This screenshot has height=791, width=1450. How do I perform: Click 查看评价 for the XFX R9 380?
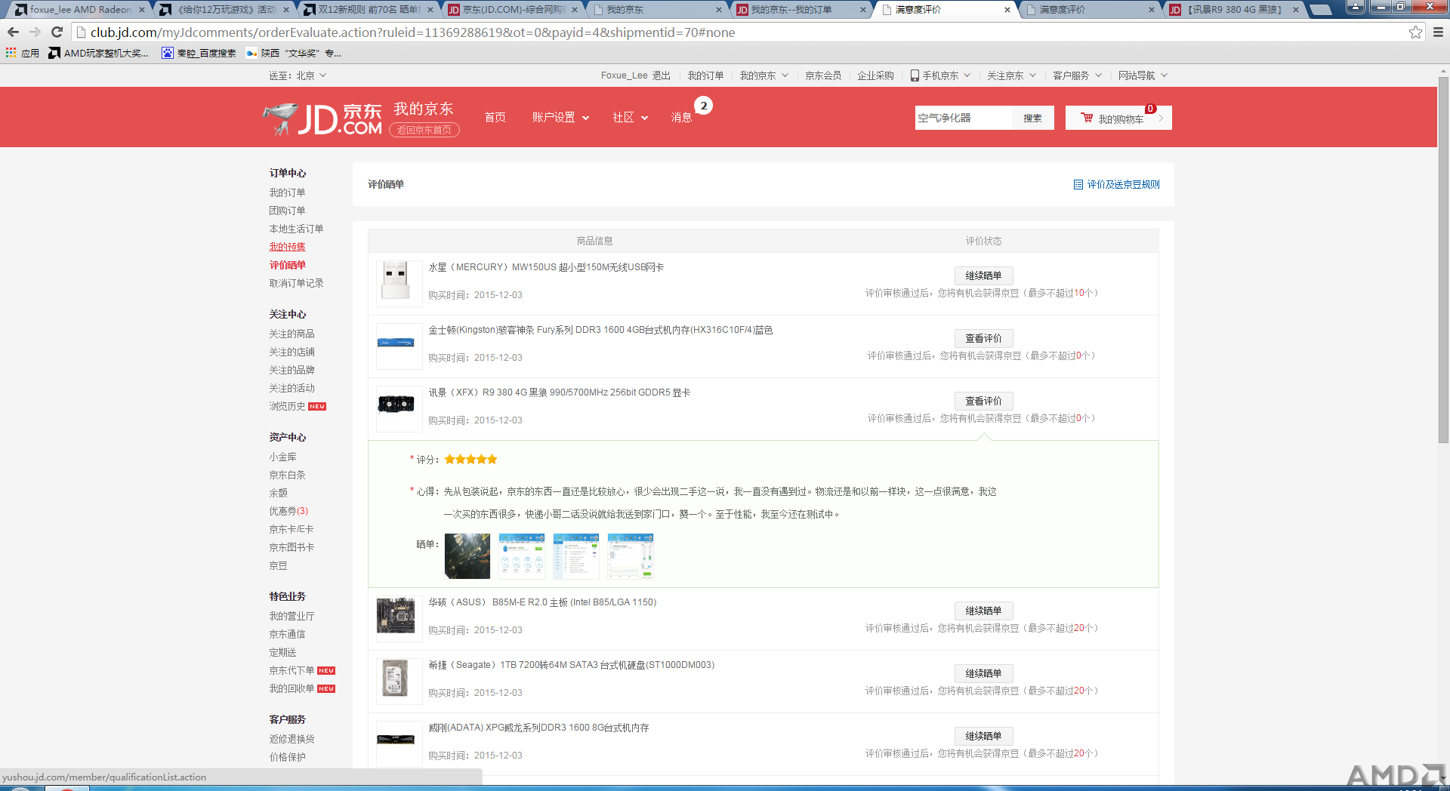click(x=983, y=401)
